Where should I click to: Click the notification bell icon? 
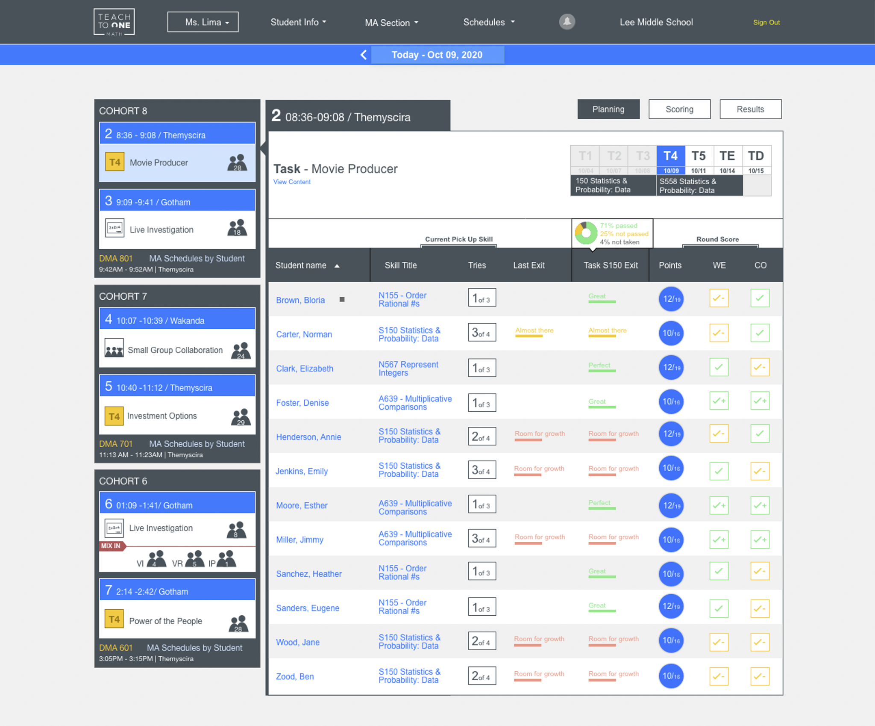click(x=567, y=22)
